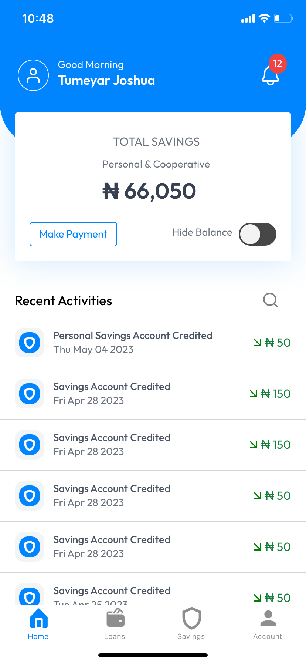Toggle the Hide Balance switch

click(x=258, y=234)
